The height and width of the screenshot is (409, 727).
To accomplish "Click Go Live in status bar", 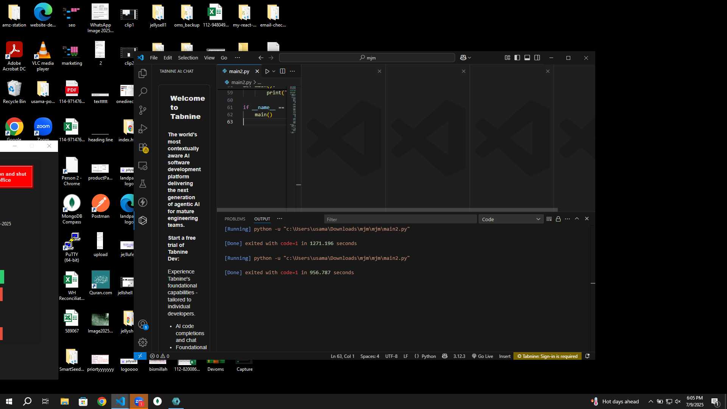I will point(482,356).
